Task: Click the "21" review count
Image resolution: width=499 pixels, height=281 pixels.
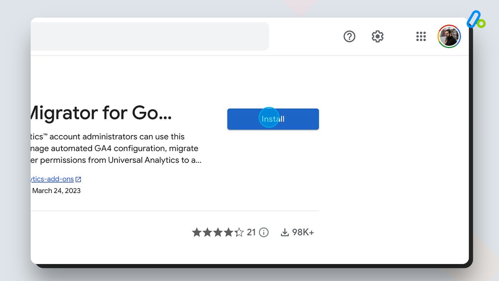Action: point(251,232)
